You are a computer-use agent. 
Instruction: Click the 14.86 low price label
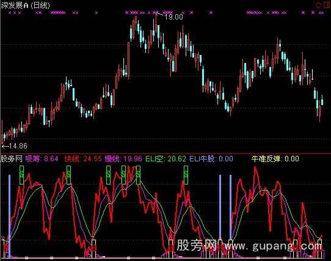click(18, 146)
